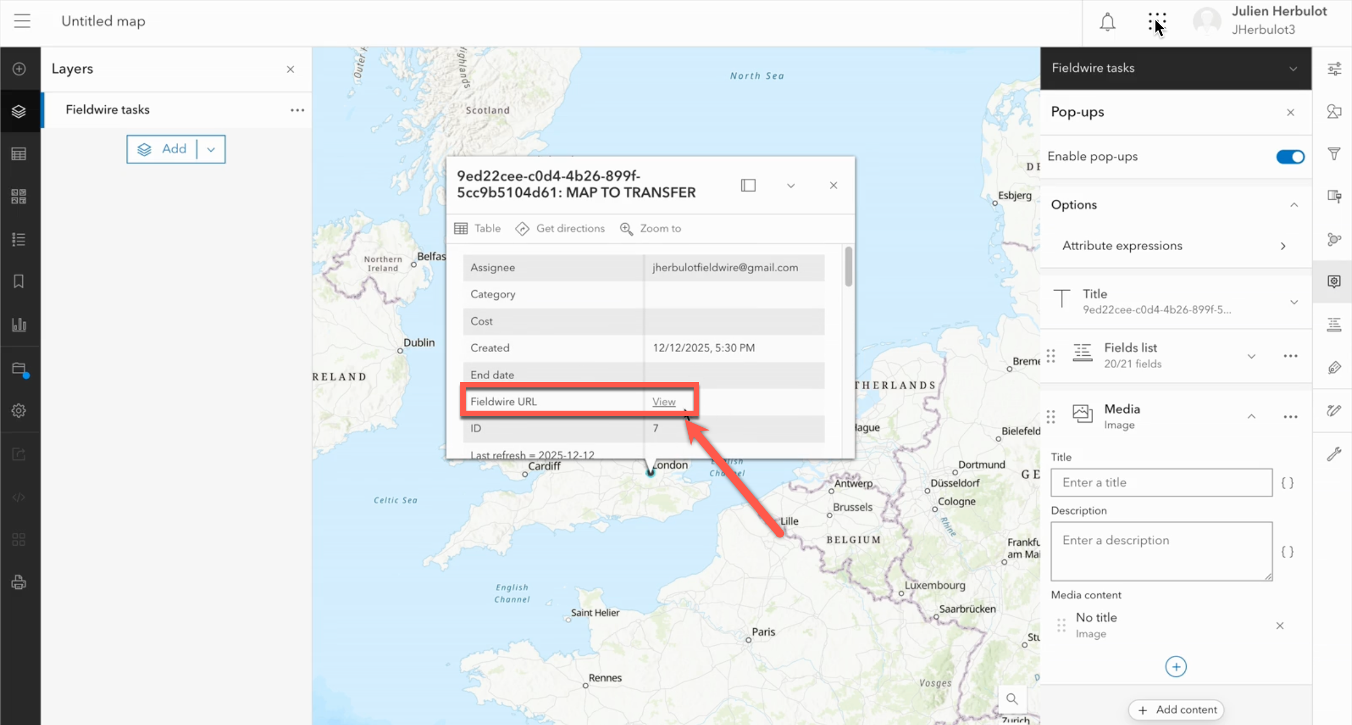Screen dimensions: 1352x725
Task: Open the Charts icon in left sidebar
Action: pos(19,324)
